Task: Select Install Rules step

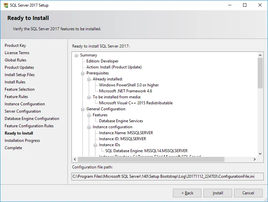Action: coord(15,82)
